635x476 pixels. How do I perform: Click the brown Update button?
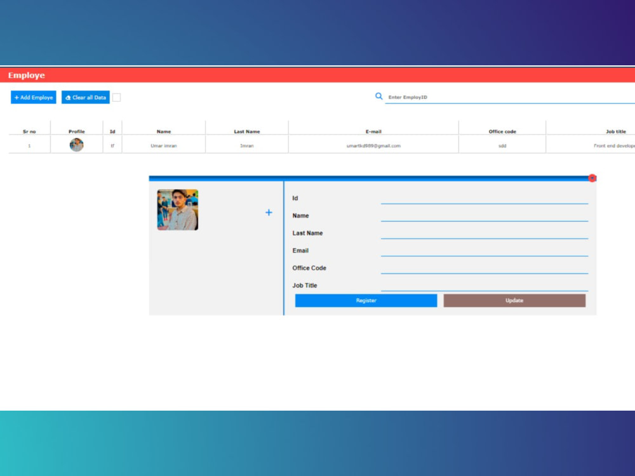[x=514, y=300]
